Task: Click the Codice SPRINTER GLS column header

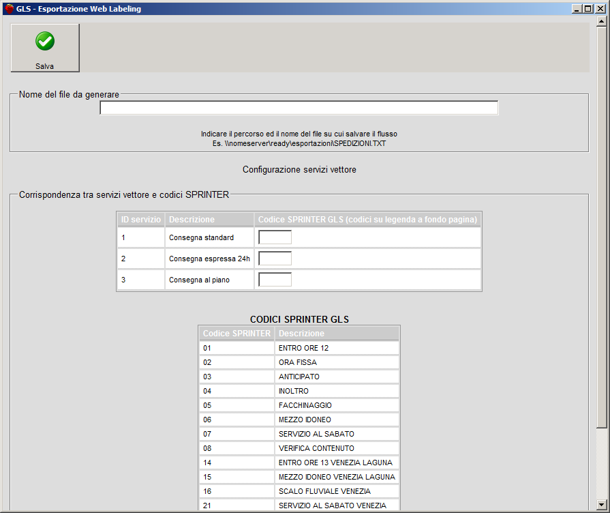Action: [x=368, y=220]
